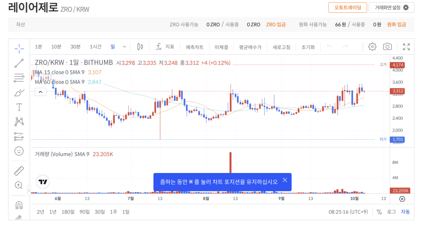Close the blue zoom tip banner
Screen dimensions: 421x226
285,180
